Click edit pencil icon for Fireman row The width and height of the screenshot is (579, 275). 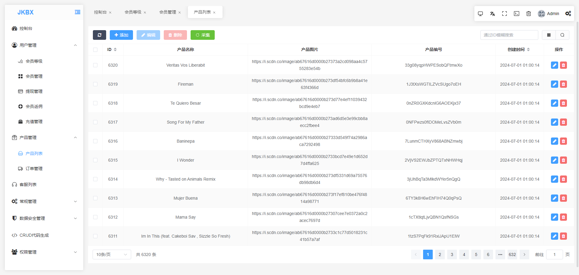554,84
